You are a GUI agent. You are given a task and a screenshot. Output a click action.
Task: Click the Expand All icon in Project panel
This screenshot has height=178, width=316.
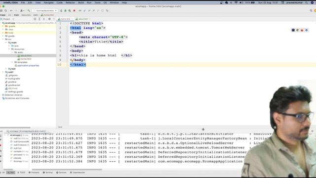[39, 19]
